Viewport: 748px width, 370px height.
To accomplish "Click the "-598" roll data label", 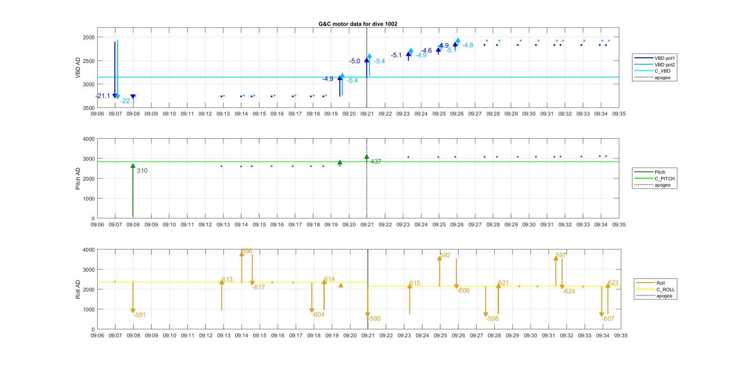I will (x=493, y=319).
